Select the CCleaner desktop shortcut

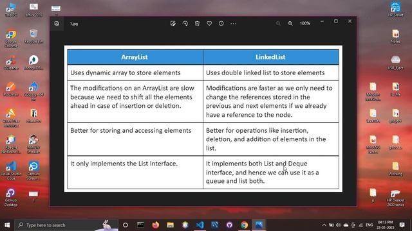11,63
